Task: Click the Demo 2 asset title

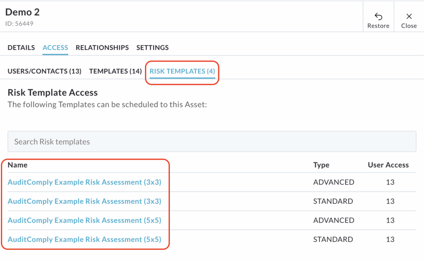Action: (x=22, y=12)
